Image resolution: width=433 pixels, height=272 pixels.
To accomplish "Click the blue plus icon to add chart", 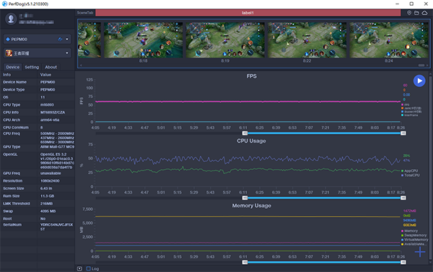I will tap(420, 252).
